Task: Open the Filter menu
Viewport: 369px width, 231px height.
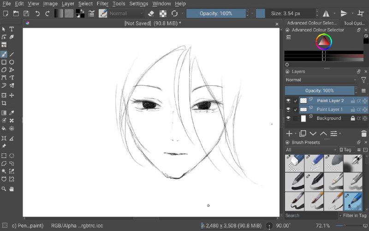Action: (x=102, y=4)
